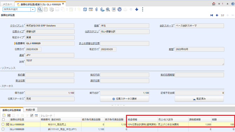Jump to the first record with navigation arrow

point(211,15)
